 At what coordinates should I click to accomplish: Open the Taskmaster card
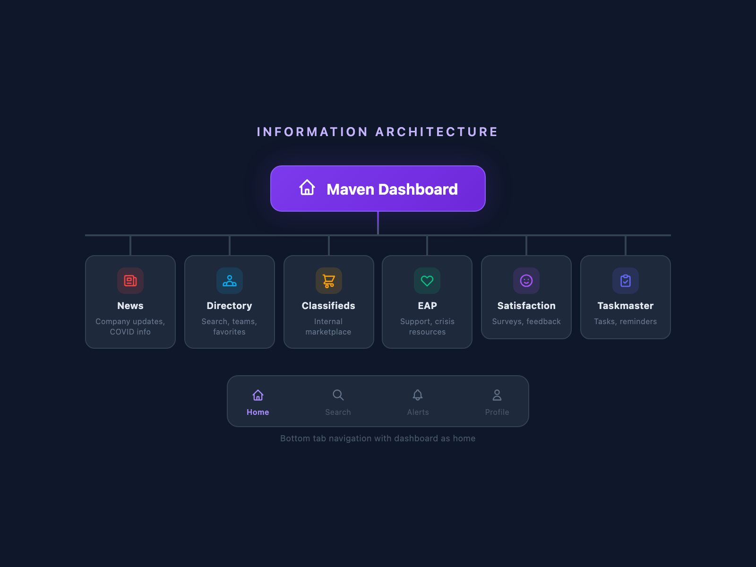(x=626, y=298)
